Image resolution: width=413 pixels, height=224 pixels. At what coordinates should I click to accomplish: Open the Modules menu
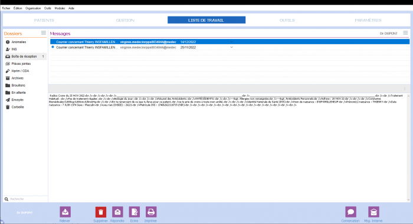click(x=60, y=8)
